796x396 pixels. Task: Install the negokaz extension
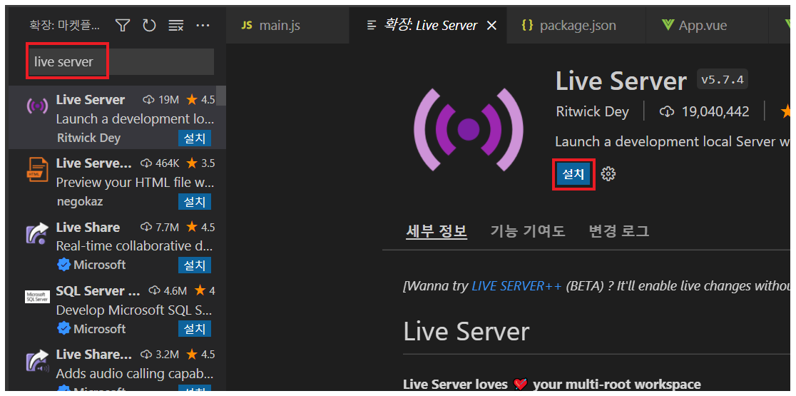pos(195,201)
